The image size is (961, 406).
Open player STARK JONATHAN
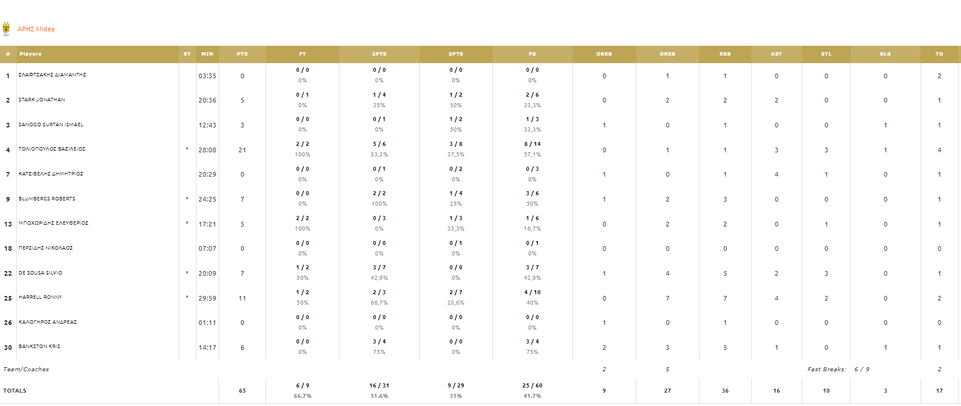coord(42,100)
